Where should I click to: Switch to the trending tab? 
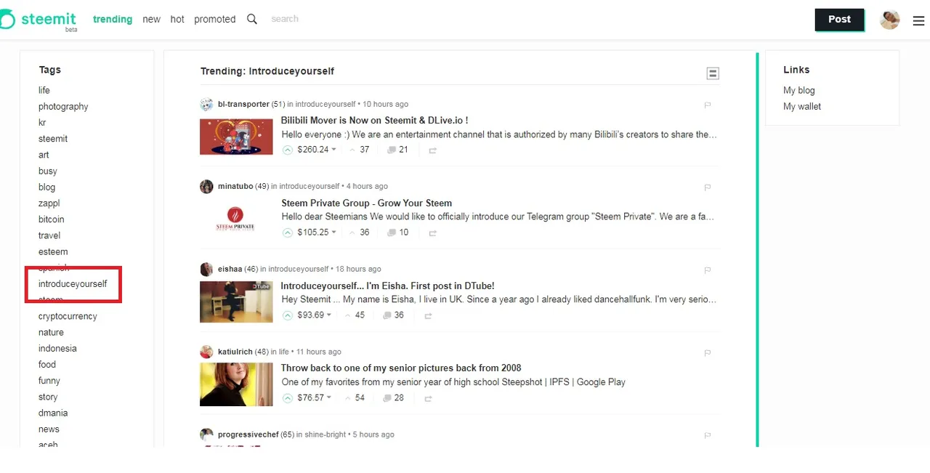pos(113,20)
